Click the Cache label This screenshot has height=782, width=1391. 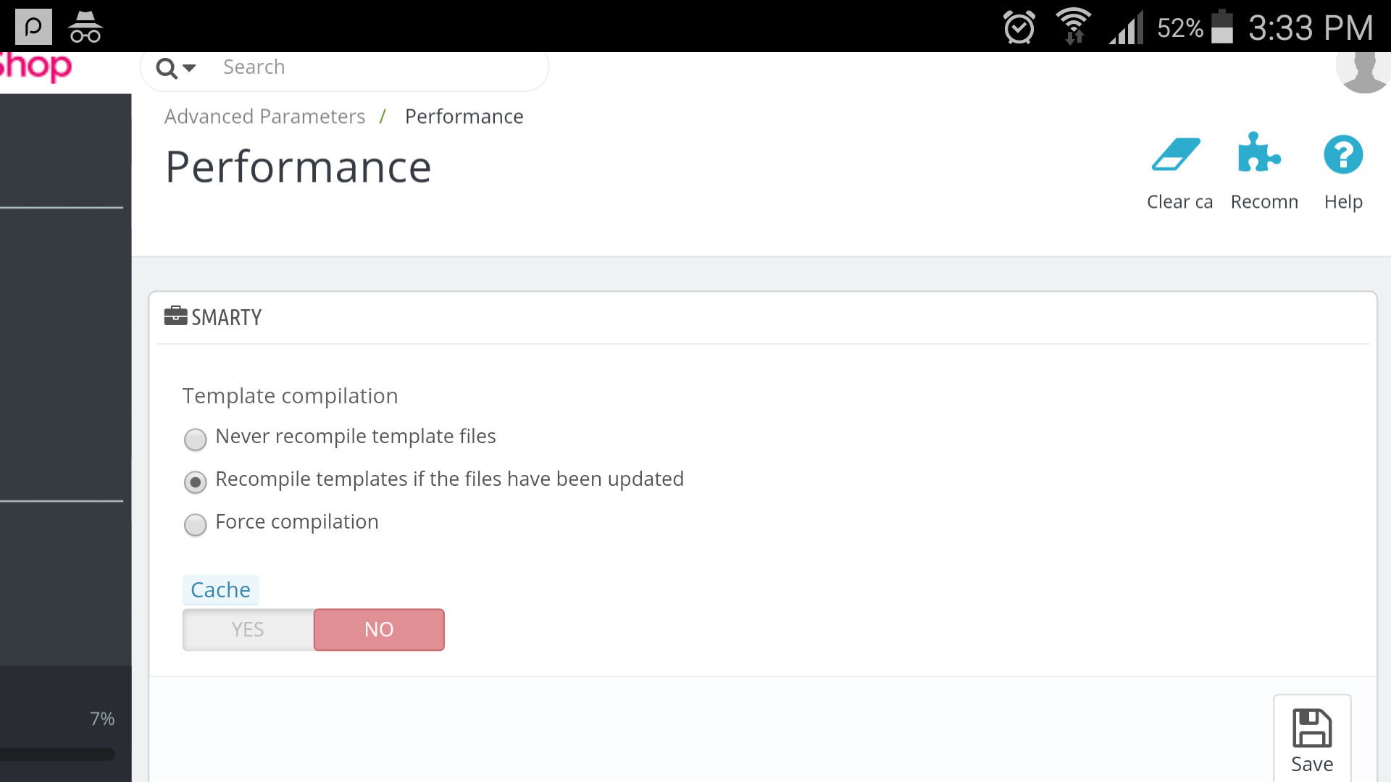coord(220,590)
